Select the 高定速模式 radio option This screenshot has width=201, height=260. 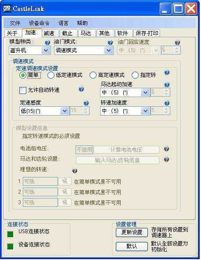[x=107, y=75]
